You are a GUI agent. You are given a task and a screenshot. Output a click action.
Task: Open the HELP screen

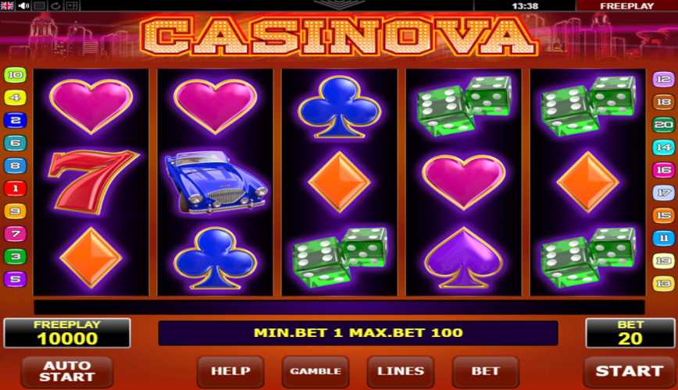(230, 371)
